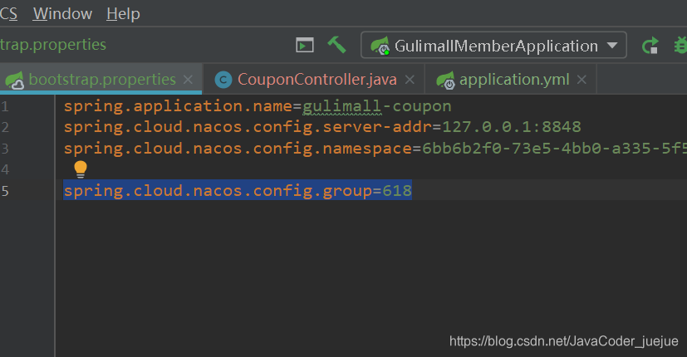Click the bootstrap.properties file icon
Screen dimensions: 687x357
(14, 81)
